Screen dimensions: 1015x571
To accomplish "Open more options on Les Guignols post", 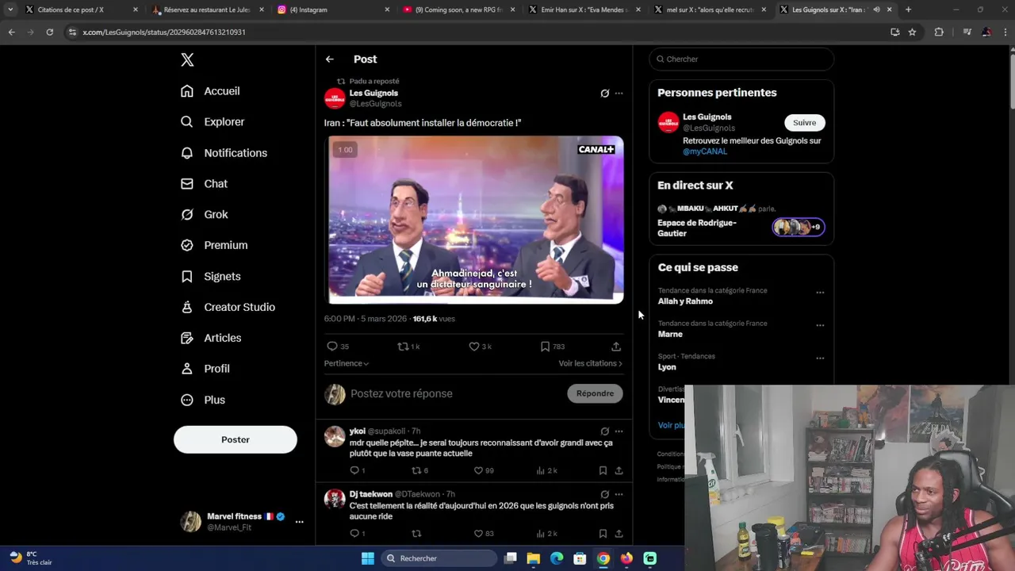I will [x=619, y=94].
